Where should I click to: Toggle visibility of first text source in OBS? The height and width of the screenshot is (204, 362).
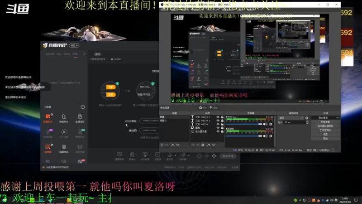click(218, 117)
